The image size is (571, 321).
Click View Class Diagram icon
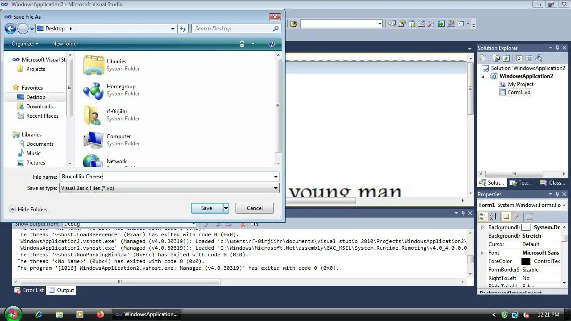tap(539, 58)
